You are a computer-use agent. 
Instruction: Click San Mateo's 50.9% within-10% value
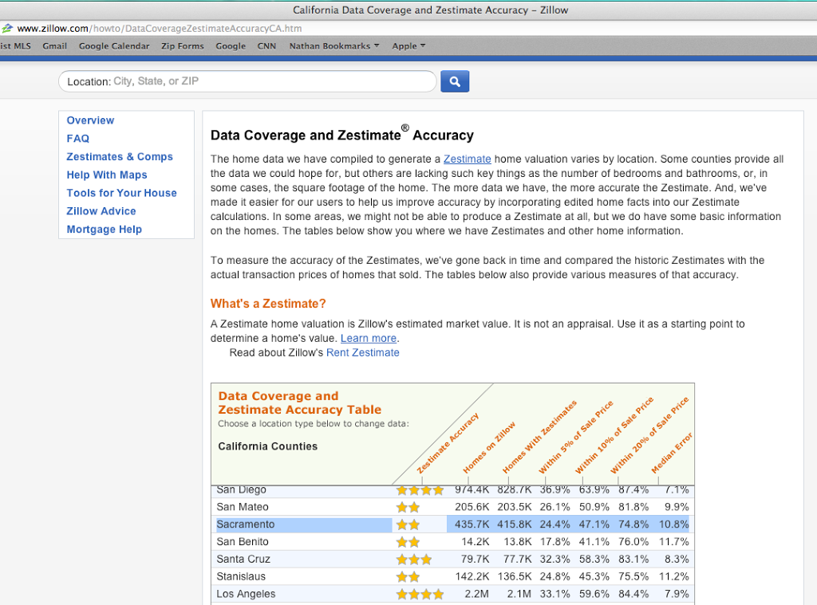pos(594,507)
